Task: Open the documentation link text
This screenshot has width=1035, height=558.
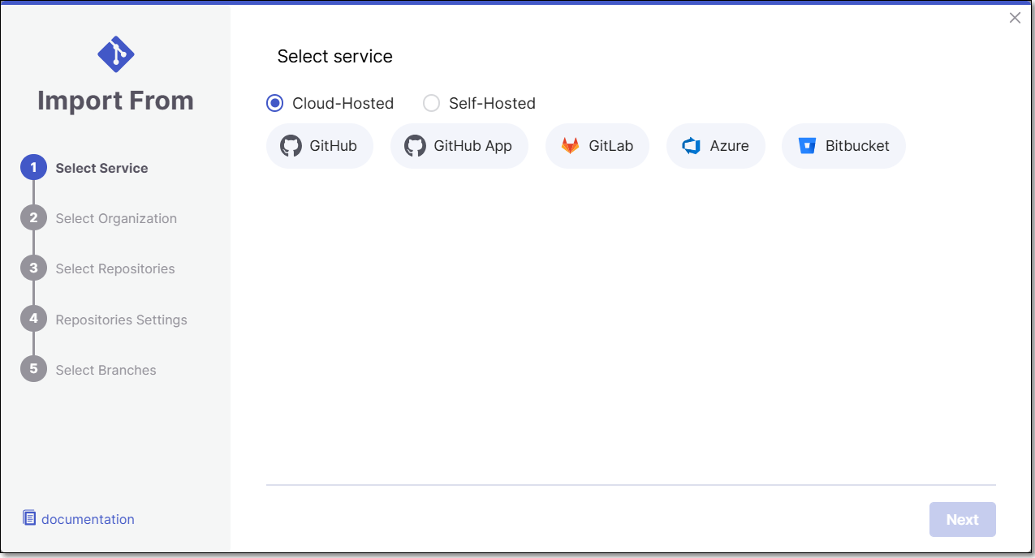Action: click(88, 519)
